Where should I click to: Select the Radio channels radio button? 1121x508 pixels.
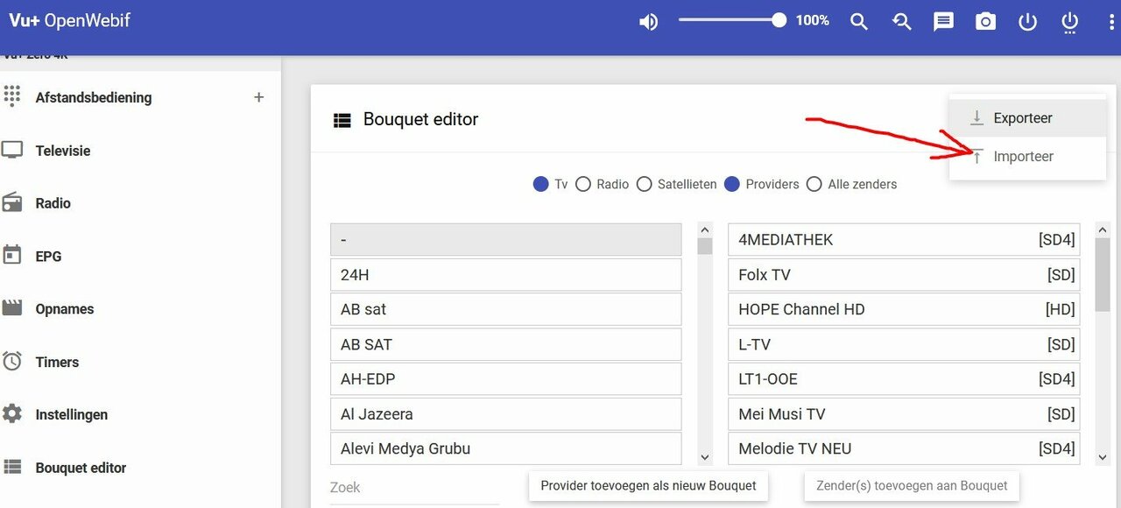click(x=583, y=184)
